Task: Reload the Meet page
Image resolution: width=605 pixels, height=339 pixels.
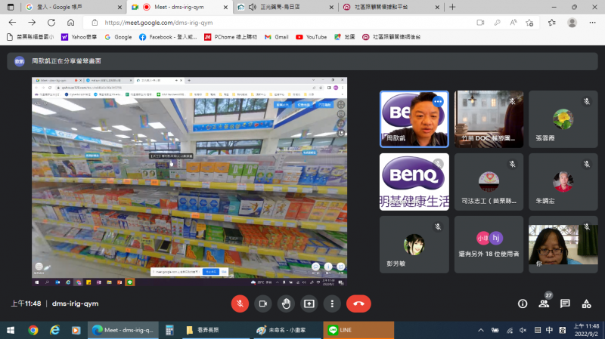Action: (51, 23)
